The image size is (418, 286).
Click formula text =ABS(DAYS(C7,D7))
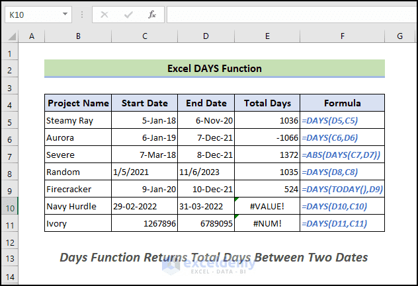[341, 155]
